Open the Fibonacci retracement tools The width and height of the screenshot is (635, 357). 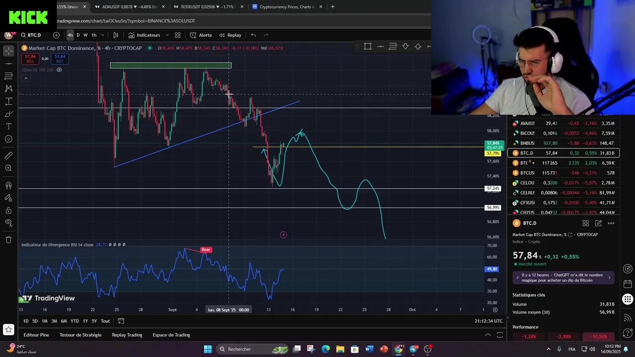click(x=8, y=76)
